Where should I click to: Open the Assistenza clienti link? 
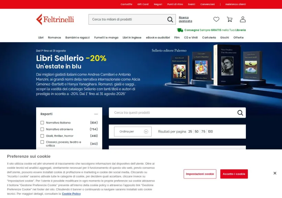(x=236, y=4)
